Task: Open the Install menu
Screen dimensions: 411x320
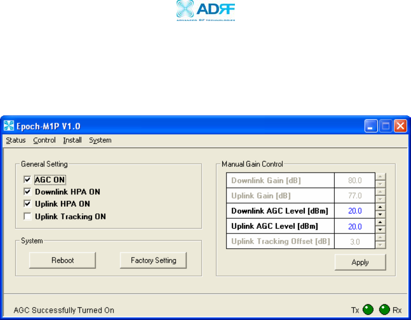Action: tap(73, 140)
